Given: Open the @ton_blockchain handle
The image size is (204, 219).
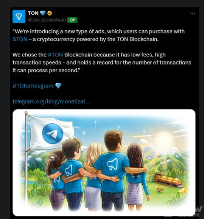Looking at the screenshot, I should 47,20.
